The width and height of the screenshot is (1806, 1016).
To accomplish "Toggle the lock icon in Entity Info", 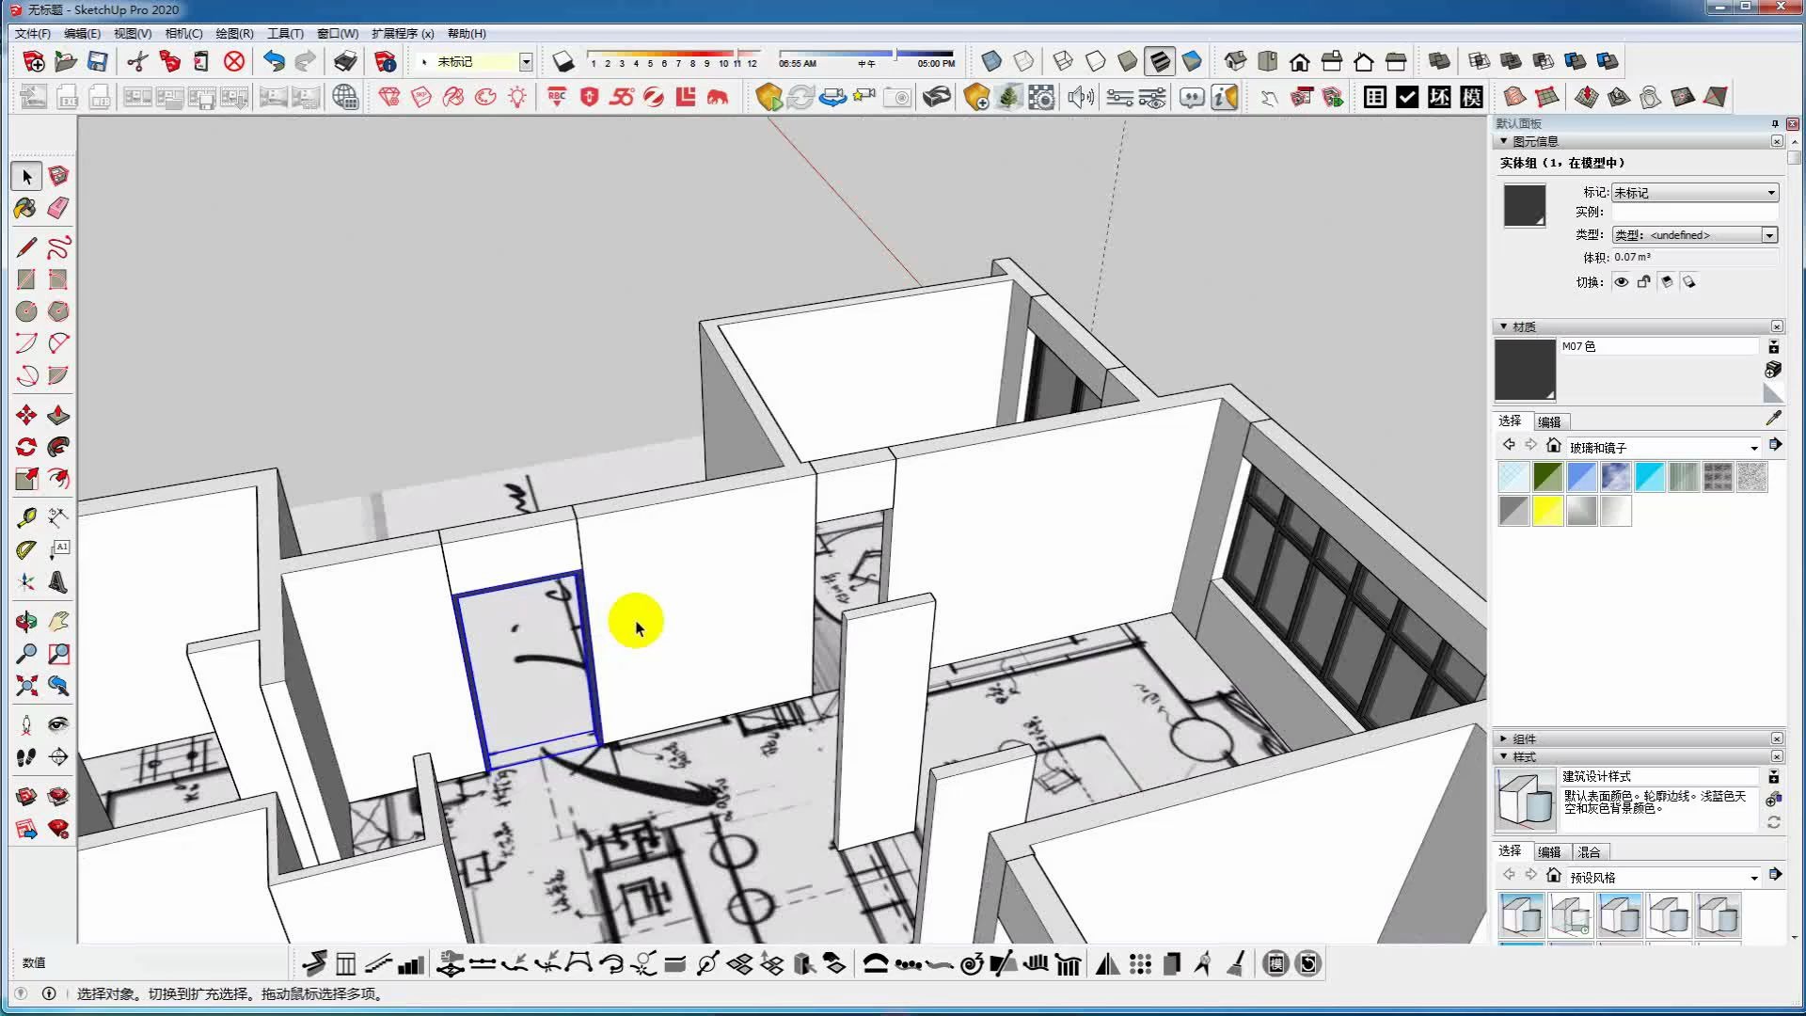I will 1643,281.
